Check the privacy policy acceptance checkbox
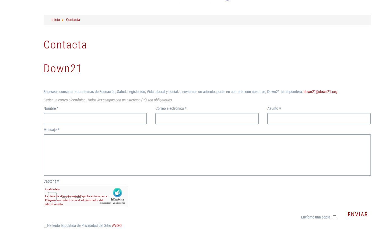The width and height of the screenshot is (392, 235). pos(45,225)
